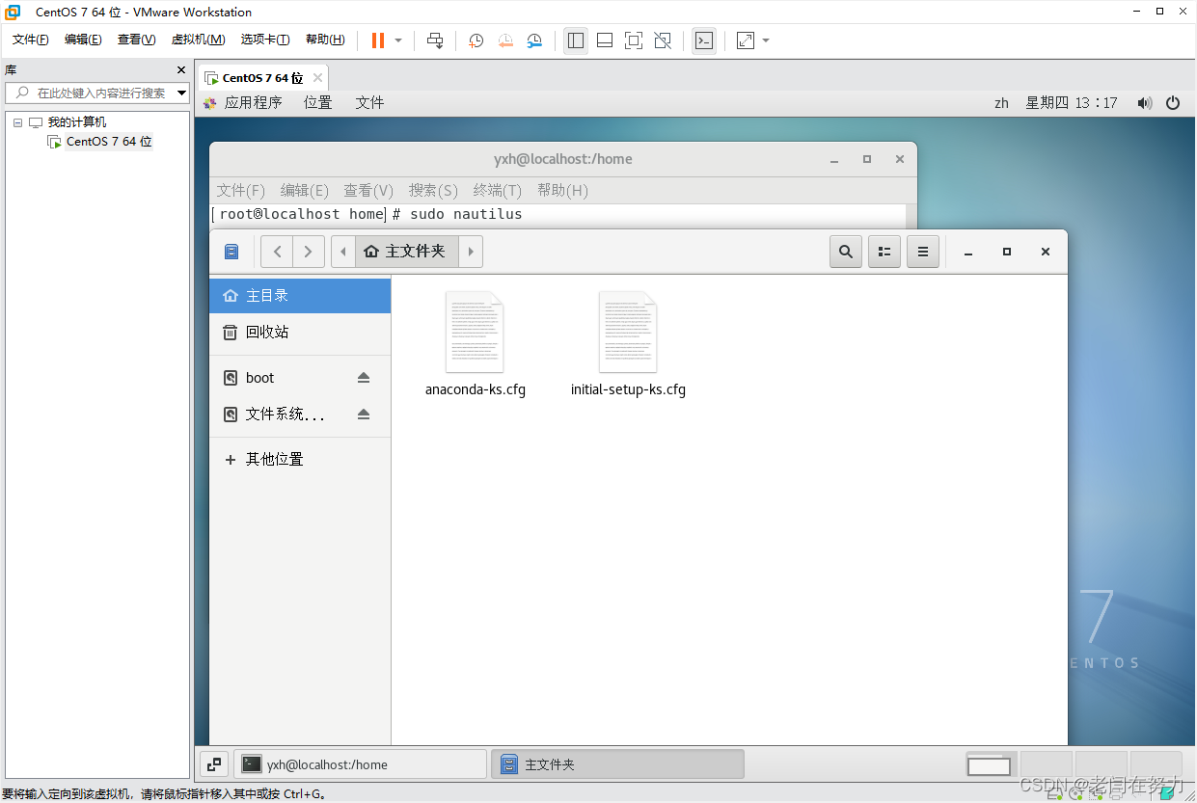Image resolution: width=1197 pixels, height=803 pixels.
Task: Select 我的计算机 in the library tree
Action: 77,122
